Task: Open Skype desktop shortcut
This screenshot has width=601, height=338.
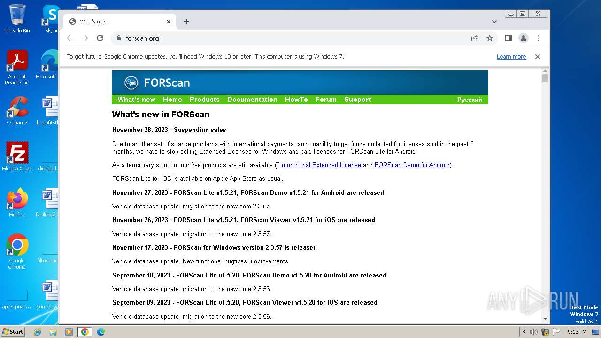Action: coord(51,19)
